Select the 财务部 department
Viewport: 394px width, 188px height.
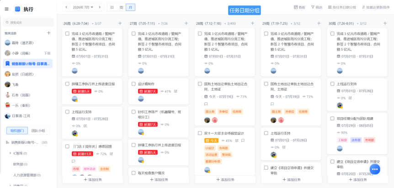pyautogui.click(x=20, y=164)
